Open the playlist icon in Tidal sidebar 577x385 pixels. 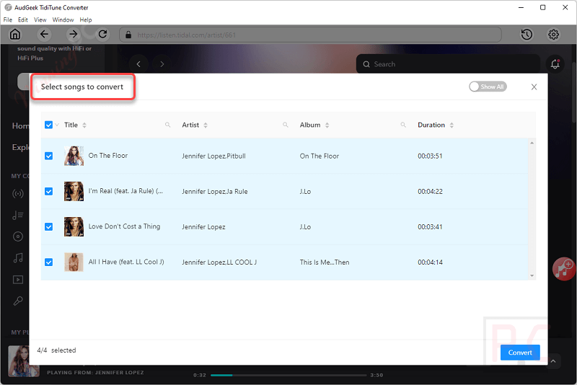pos(17,215)
